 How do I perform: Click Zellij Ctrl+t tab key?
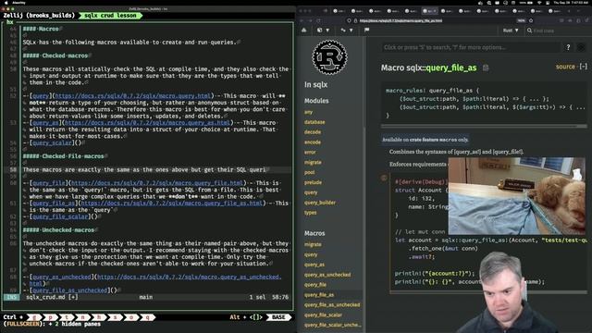(x=68, y=317)
